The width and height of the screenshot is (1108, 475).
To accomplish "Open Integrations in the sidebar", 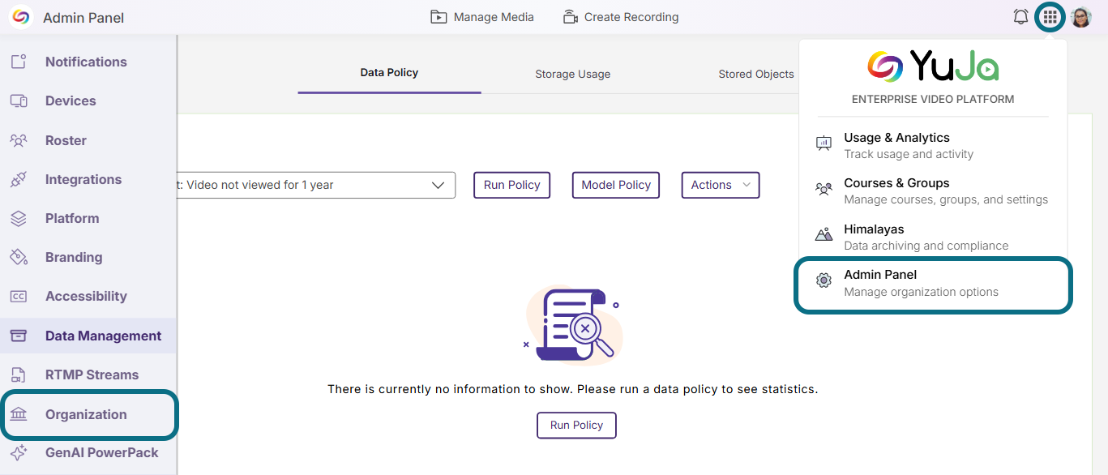I will click(x=88, y=179).
